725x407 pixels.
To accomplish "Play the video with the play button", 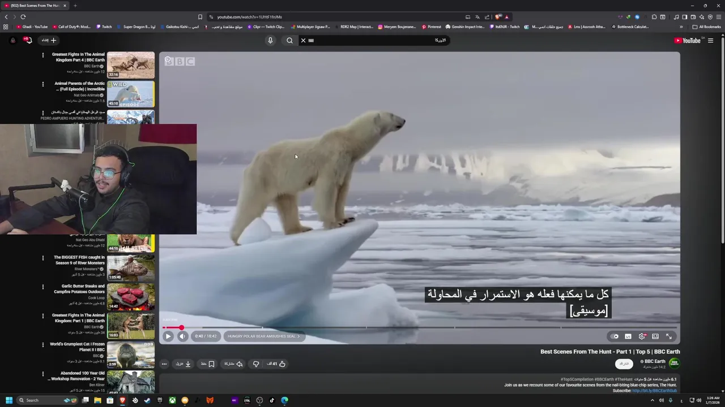I will pos(168,336).
